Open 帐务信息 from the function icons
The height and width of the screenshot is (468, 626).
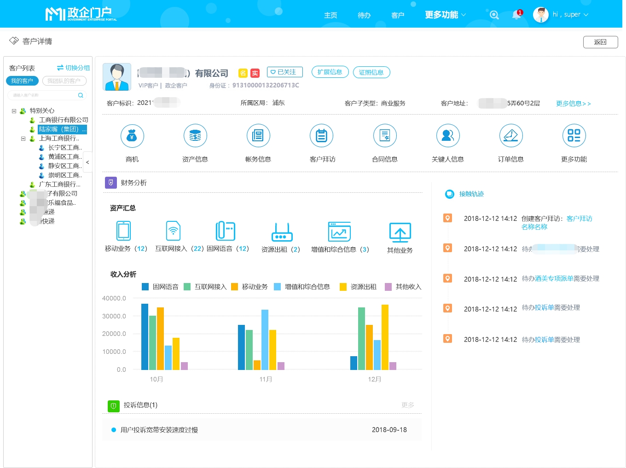[258, 136]
